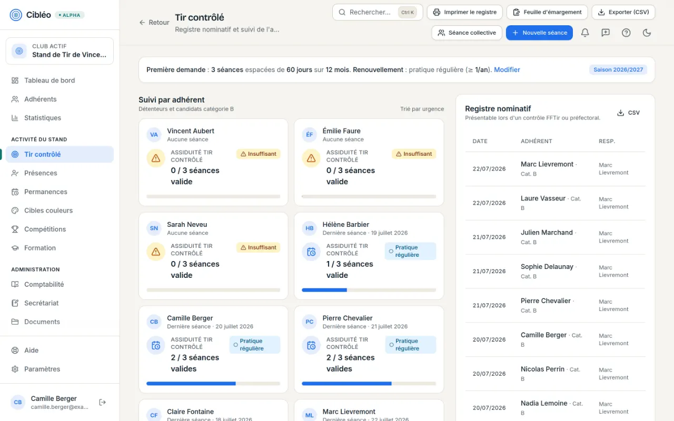Select Laure Vasseur register row

coord(555,203)
